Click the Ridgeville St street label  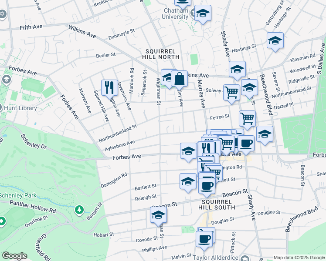tap(302, 79)
